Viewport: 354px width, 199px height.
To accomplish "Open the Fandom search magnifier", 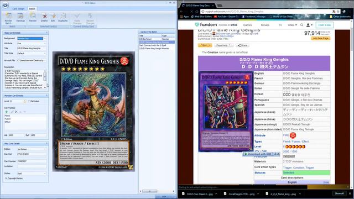I will [x=301, y=25].
